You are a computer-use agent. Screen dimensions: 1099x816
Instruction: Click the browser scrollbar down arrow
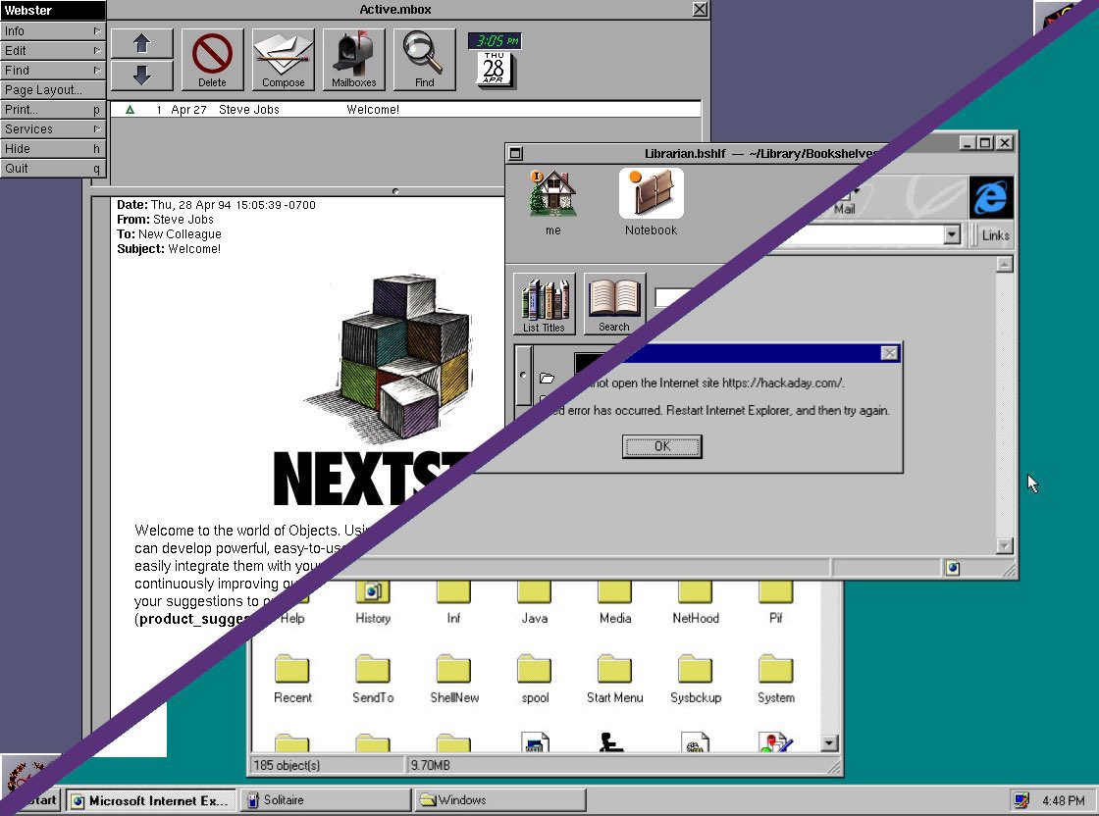pos(1004,546)
